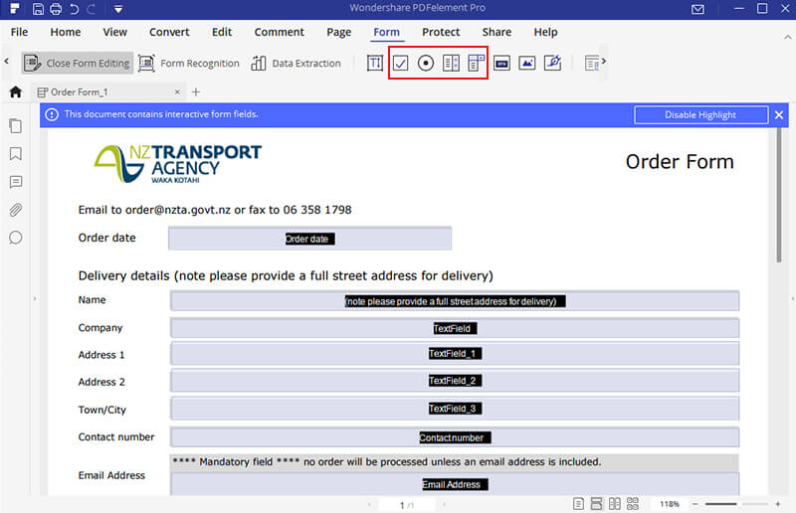796x513 pixels.
Task: Expand the left side panel handle
Action: [35, 299]
